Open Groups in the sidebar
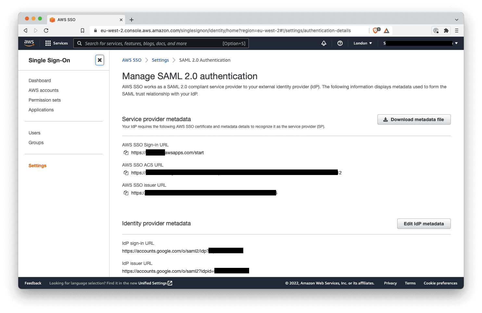This screenshot has height=313, width=482. pos(36,143)
